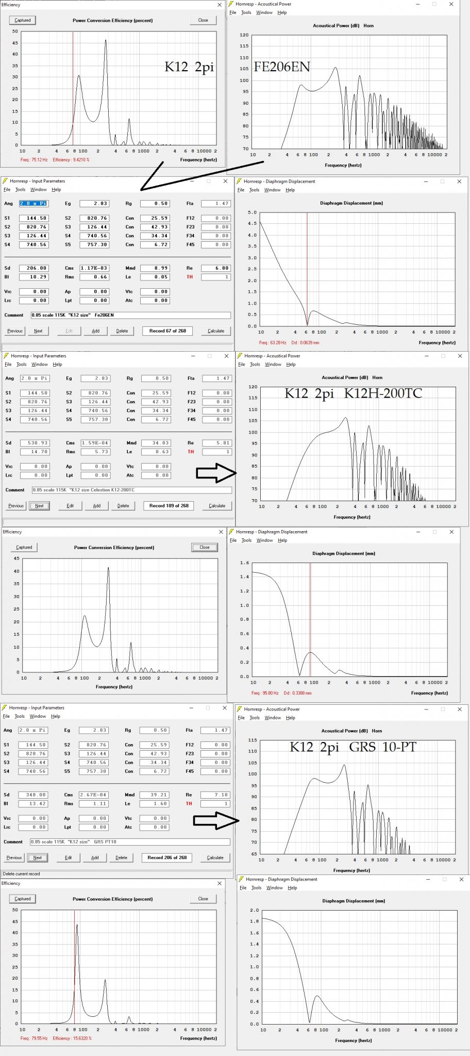Click the Previous button in the Record 67 window
Viewport: 470px width, 1056px height.
[x=15, y=331]
